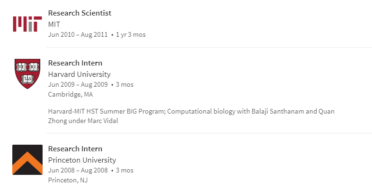Click the Harvard-MIT HST Summer BIG description
372x189 pixels.
191,116
